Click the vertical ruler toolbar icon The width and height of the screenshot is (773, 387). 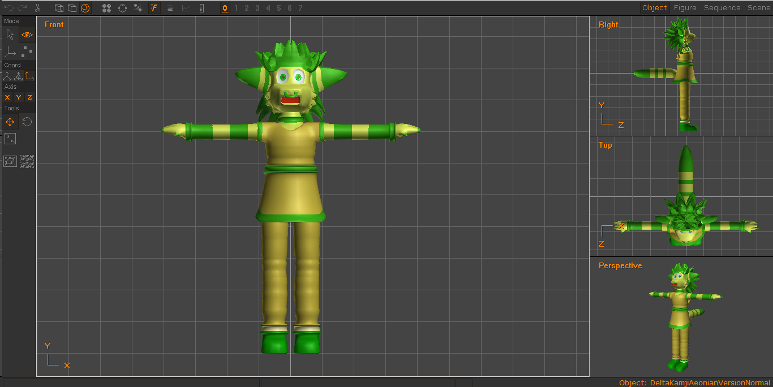(202, 8)
